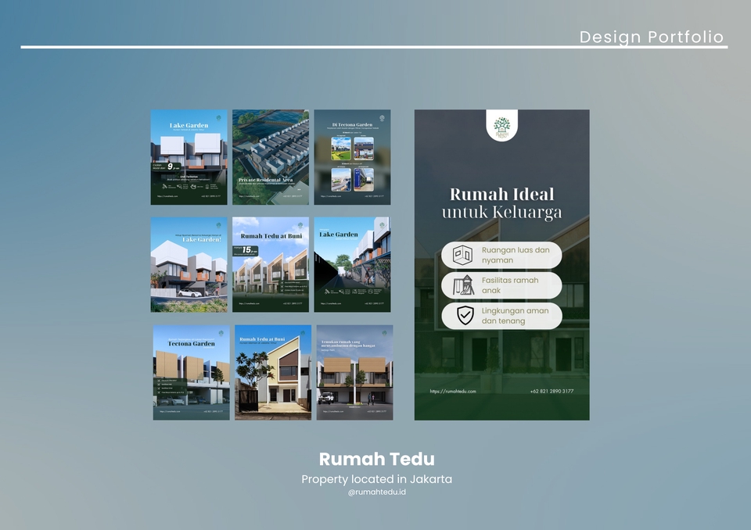751x530 pixels.
Task: Click the Design Portfolio header text
Action: click(x=652, y=37)
